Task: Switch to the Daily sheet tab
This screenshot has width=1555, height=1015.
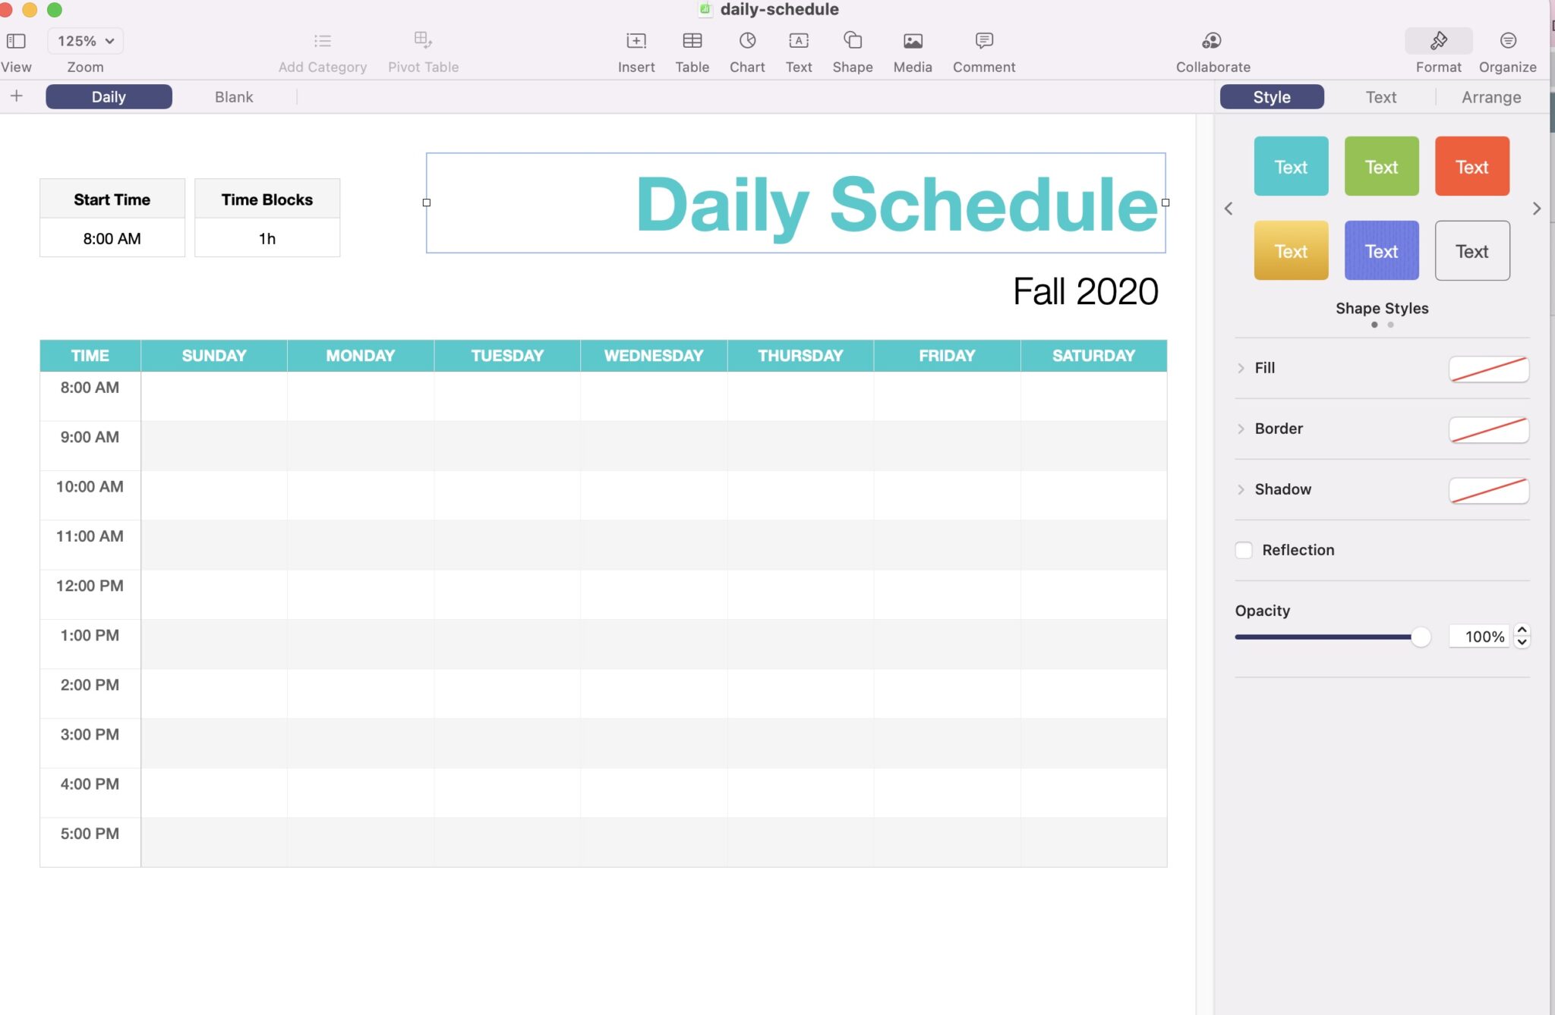Action: [109, 96]
